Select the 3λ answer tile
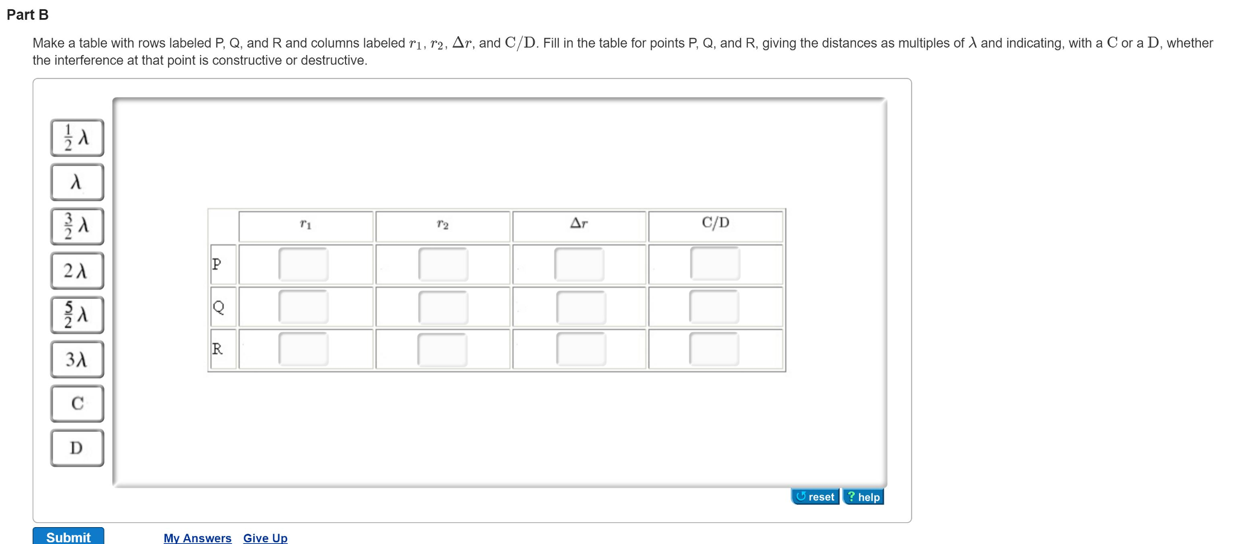1236x544 pixels. point(76,359)
